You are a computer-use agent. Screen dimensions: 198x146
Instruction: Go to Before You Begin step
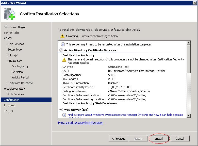14,27
